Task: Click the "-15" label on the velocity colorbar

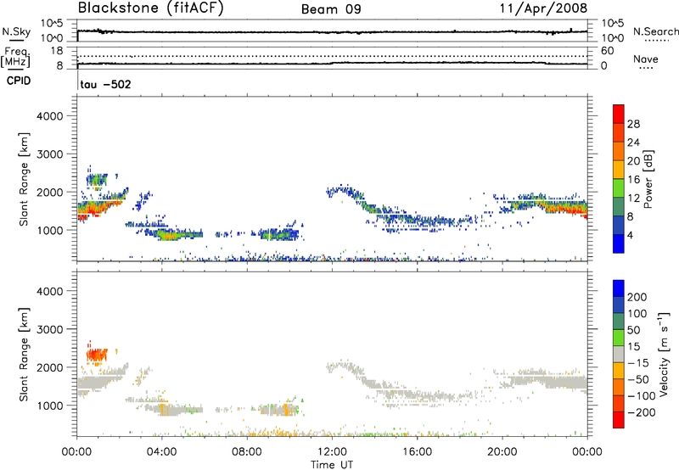Action: tap(638, 363)
